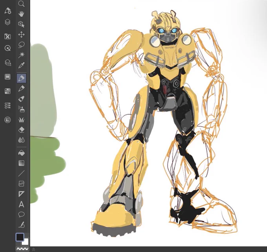267x252 pixels.
Task: Choose the black main color swatch
Action: pos(20,237)
